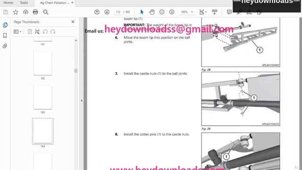Click the Save file icon
Viewport: 302px width, 170px height.
click(x=6, y=12)
